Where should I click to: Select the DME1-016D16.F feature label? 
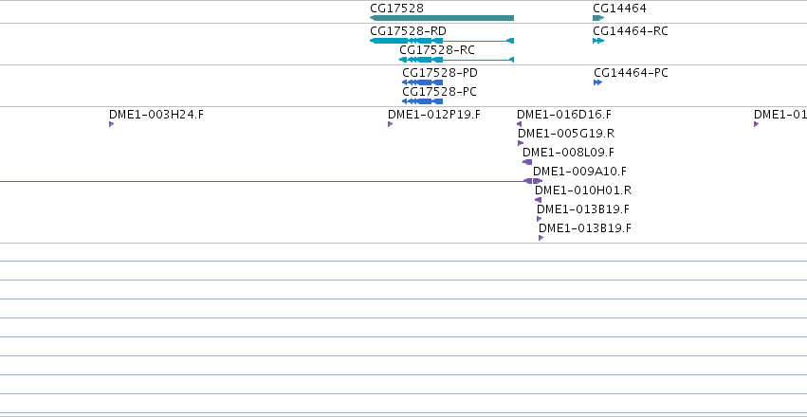click(564, 114)
